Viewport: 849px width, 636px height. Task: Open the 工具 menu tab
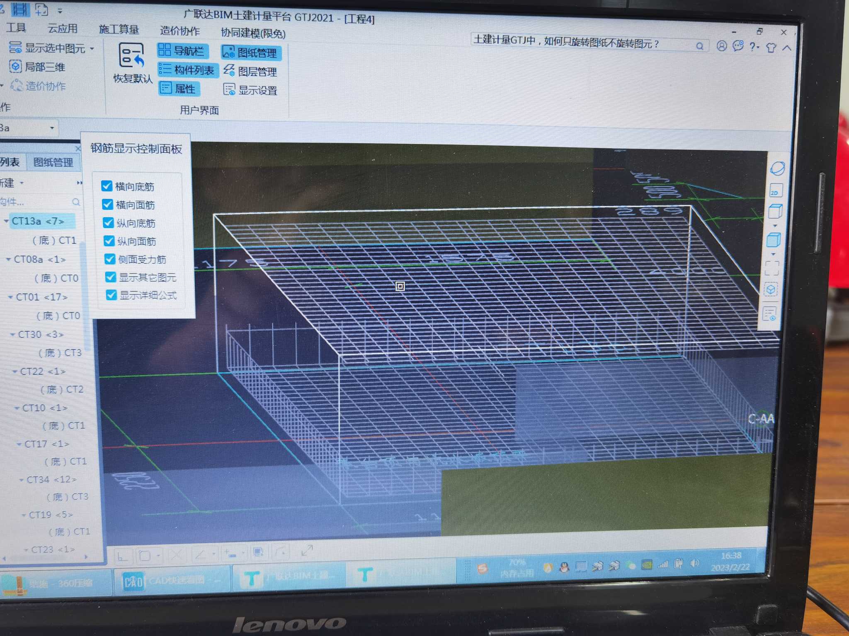(x=16, y=28)
